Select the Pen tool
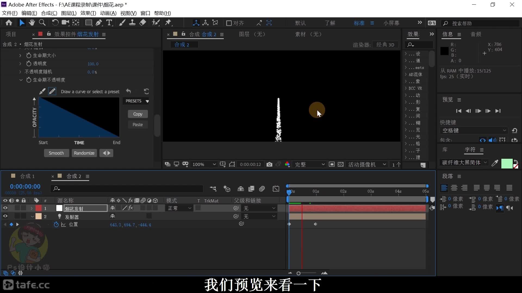The height and width of the screenshot is (293, 522). 99,23
